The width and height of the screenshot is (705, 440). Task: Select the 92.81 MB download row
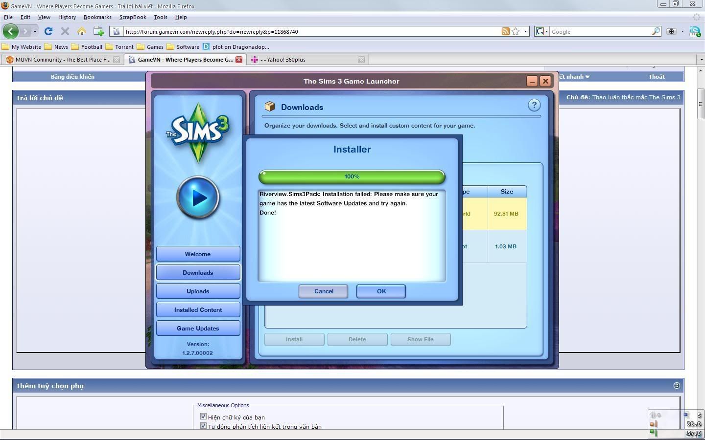click(494, 214)
